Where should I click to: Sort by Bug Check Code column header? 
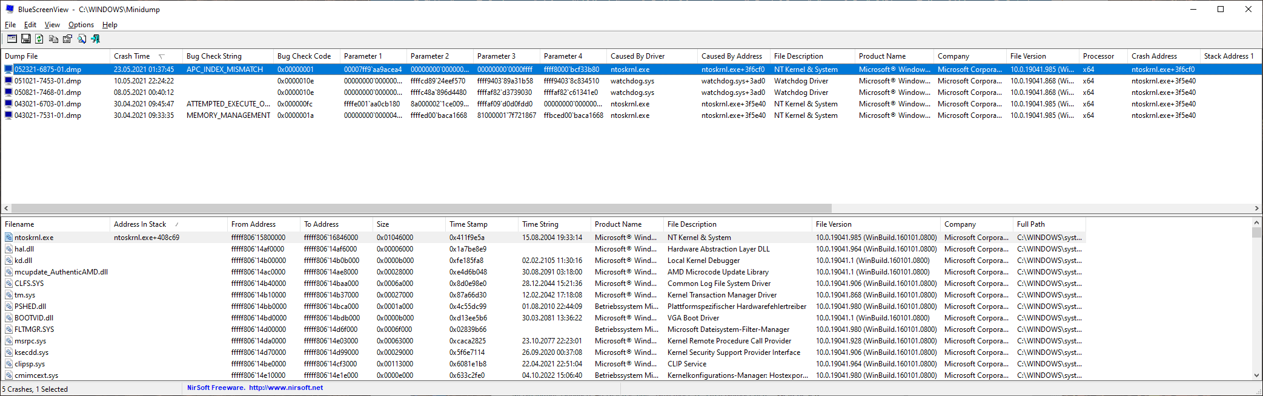(x=307, y=56)
